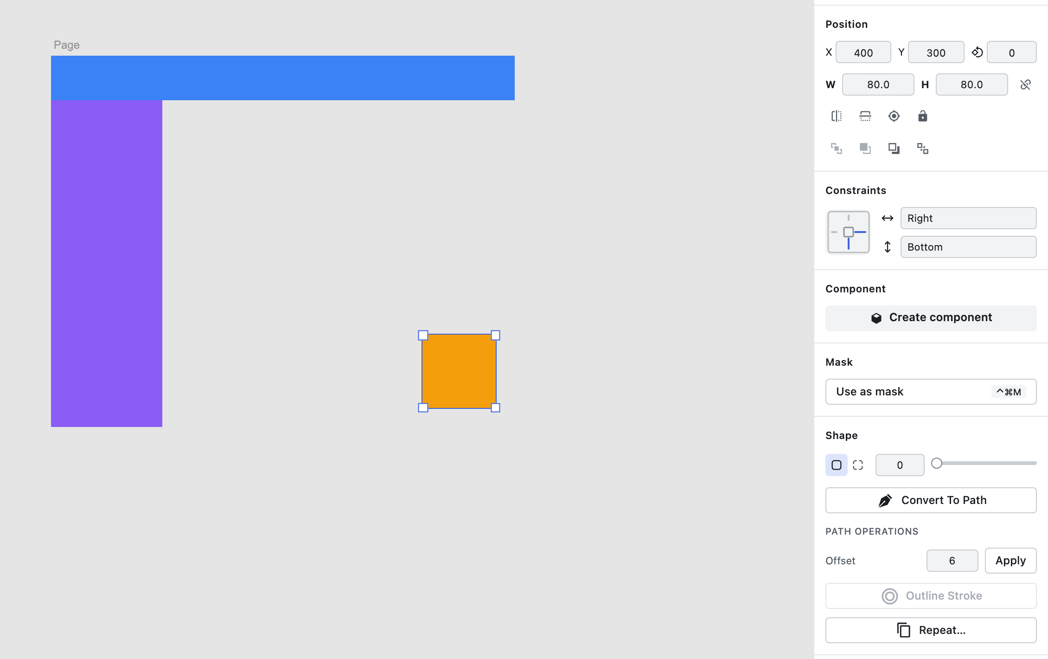Click the bring to front arrange icon

click(x=837, y=149)
